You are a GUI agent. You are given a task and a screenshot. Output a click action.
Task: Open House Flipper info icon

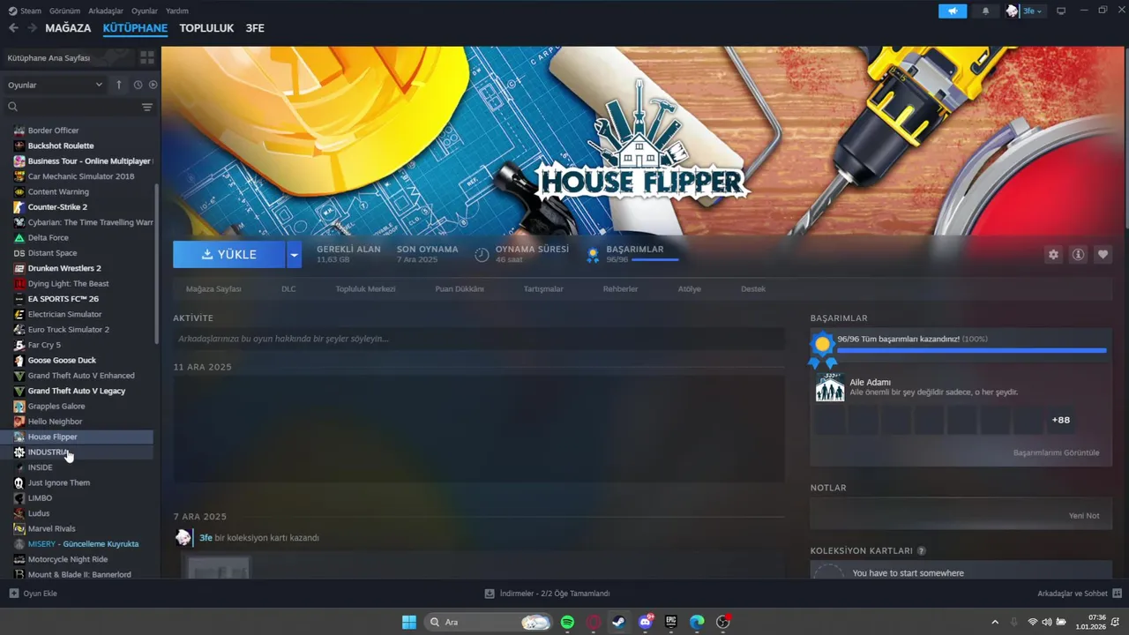pos(1078,254)
